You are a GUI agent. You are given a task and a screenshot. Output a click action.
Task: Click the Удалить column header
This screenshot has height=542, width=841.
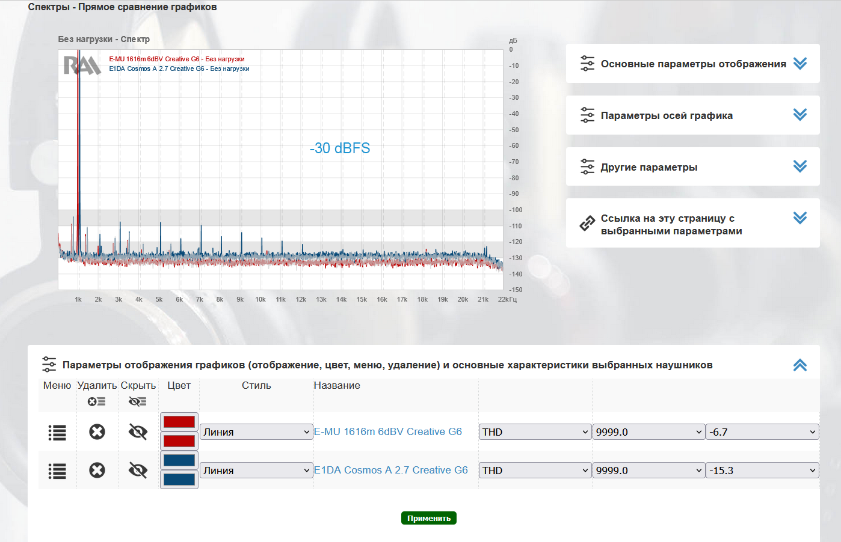coord(97,385)
